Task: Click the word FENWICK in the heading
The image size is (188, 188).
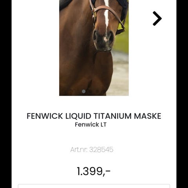Action: tap(45, 116)
